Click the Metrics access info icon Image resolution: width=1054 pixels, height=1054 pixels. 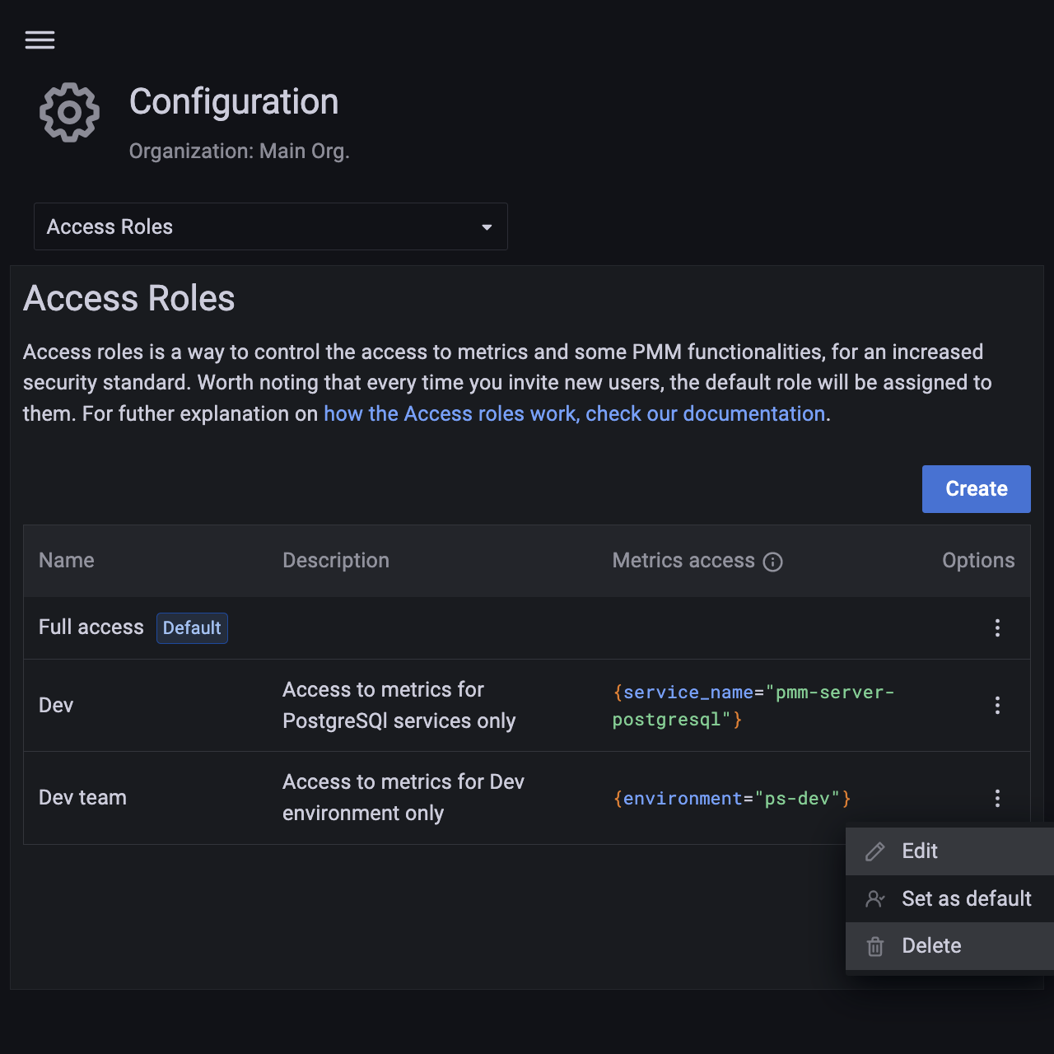tap(773, 562)
